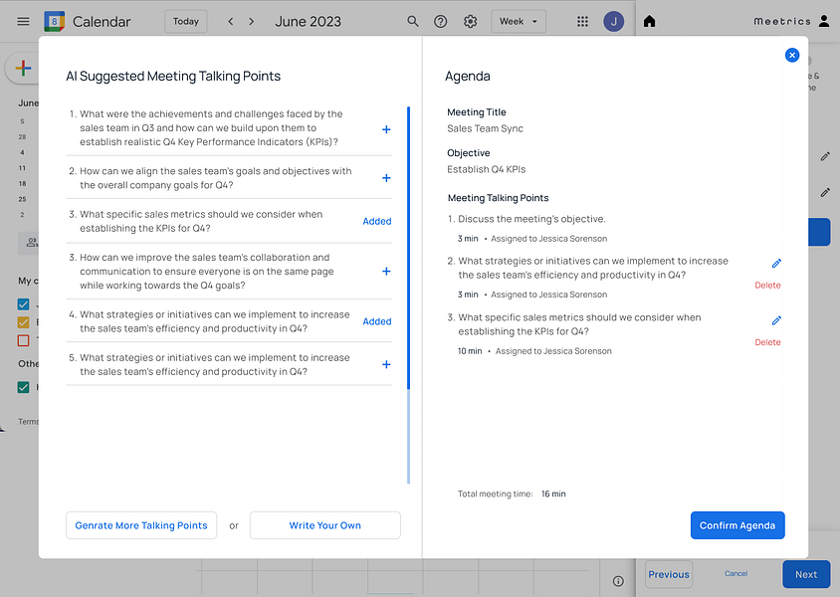Image resolution: width=840 pixels, height=597 pixels.
Task: Go to next week with right chevron
Action: click(251, 22)
